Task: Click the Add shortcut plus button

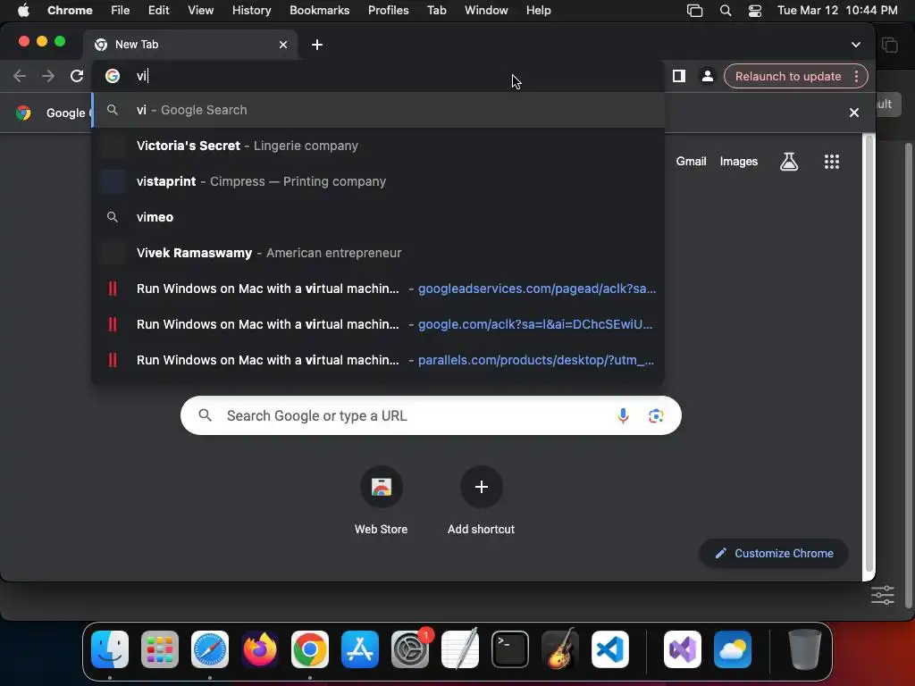Action: point(481,487)
